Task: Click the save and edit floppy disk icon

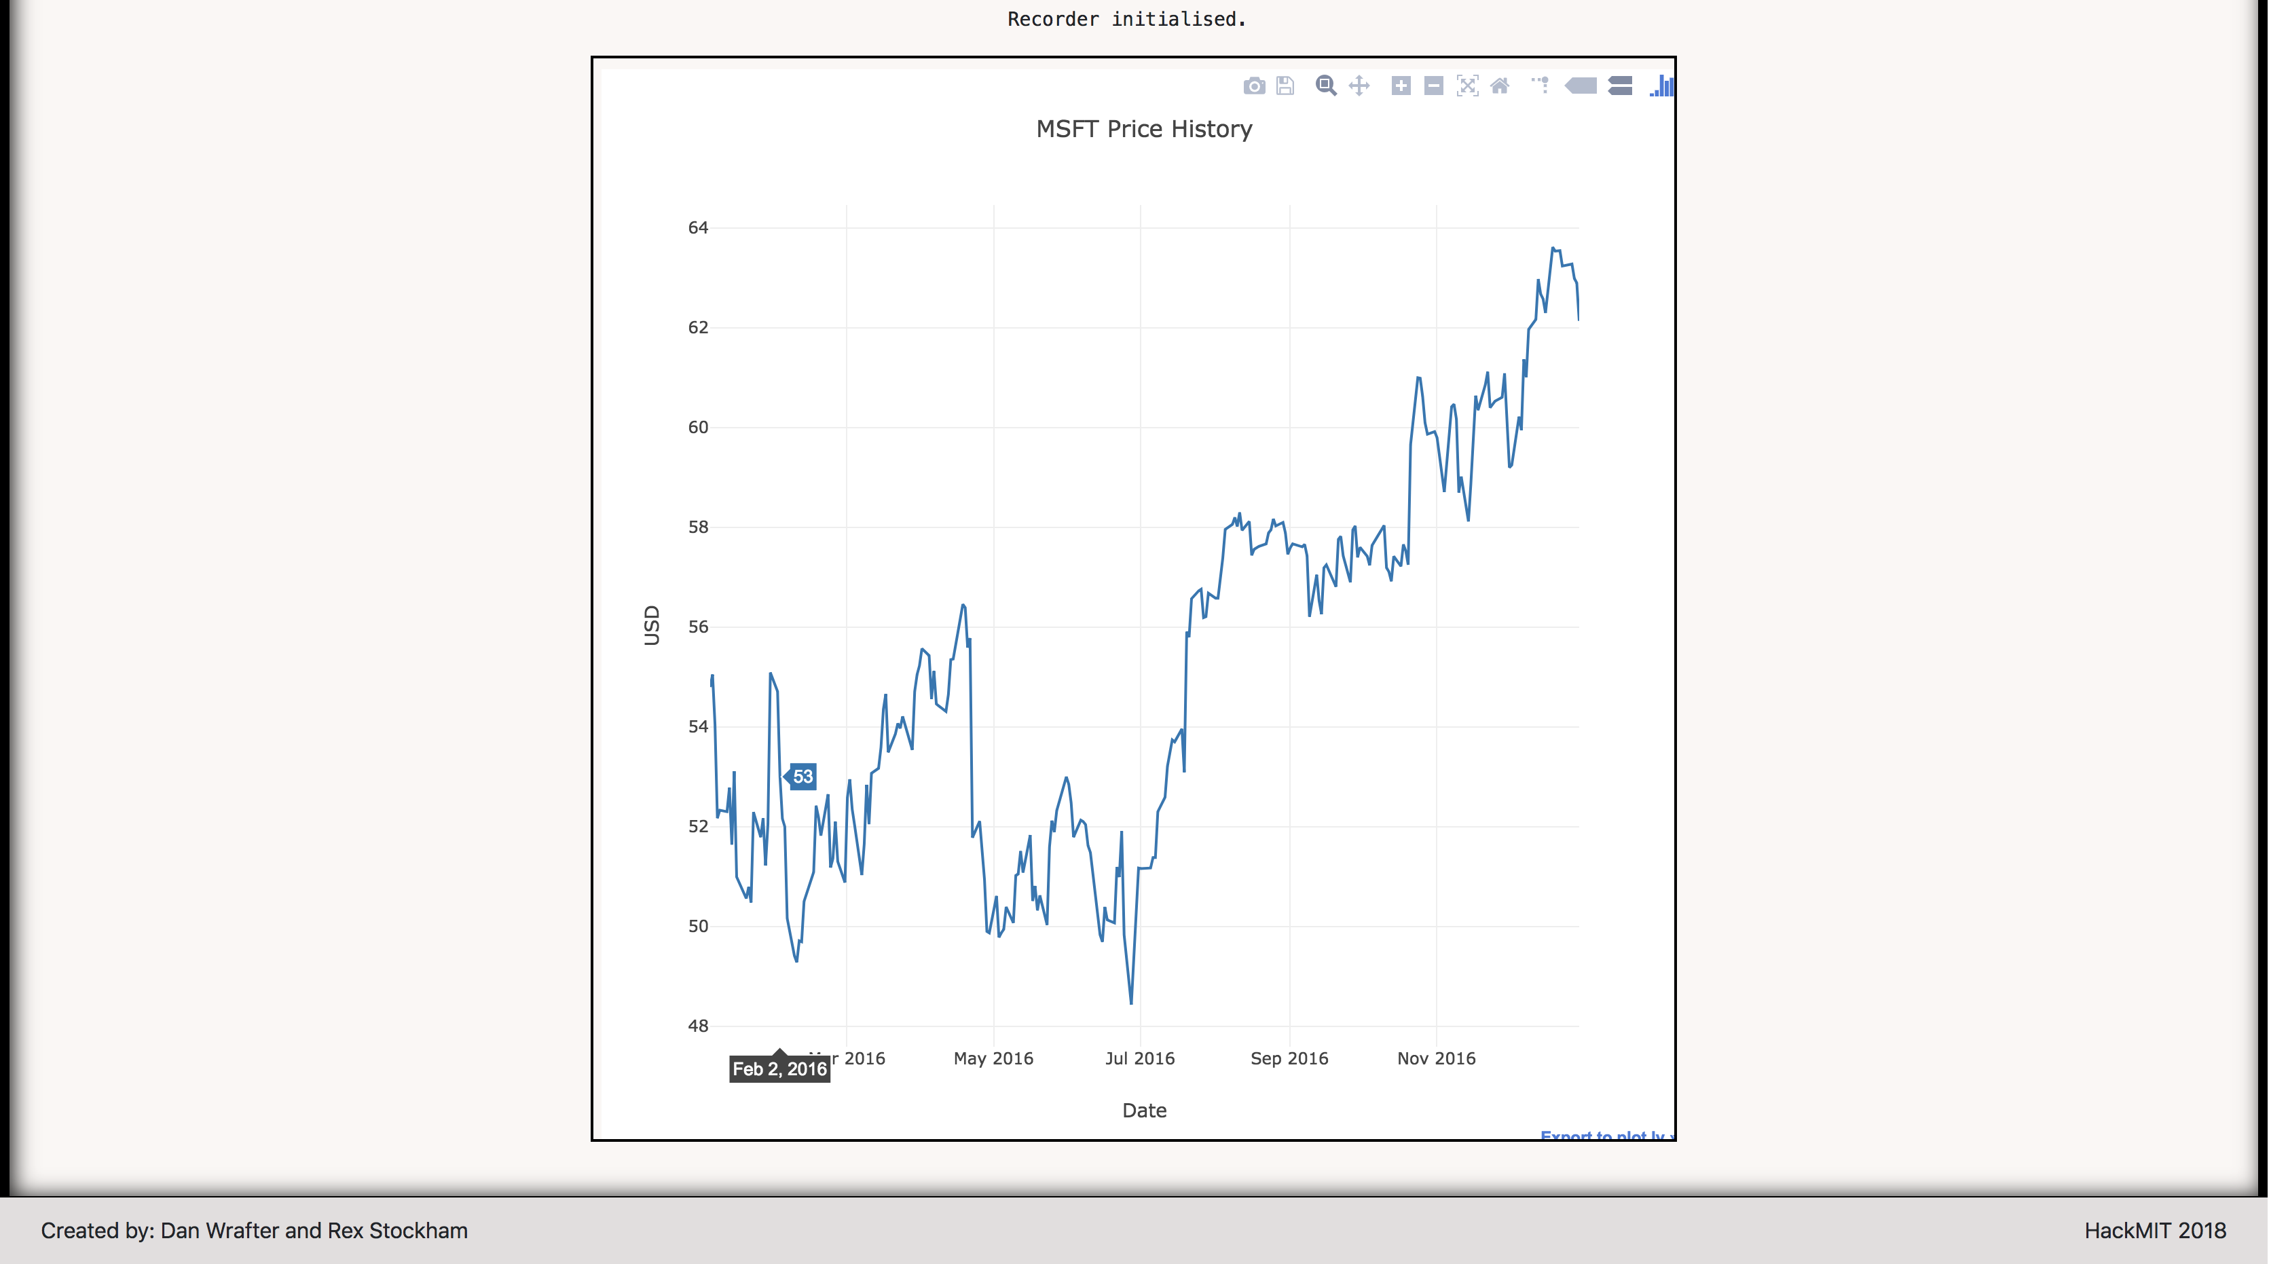Action: [x=1285, y=86]
